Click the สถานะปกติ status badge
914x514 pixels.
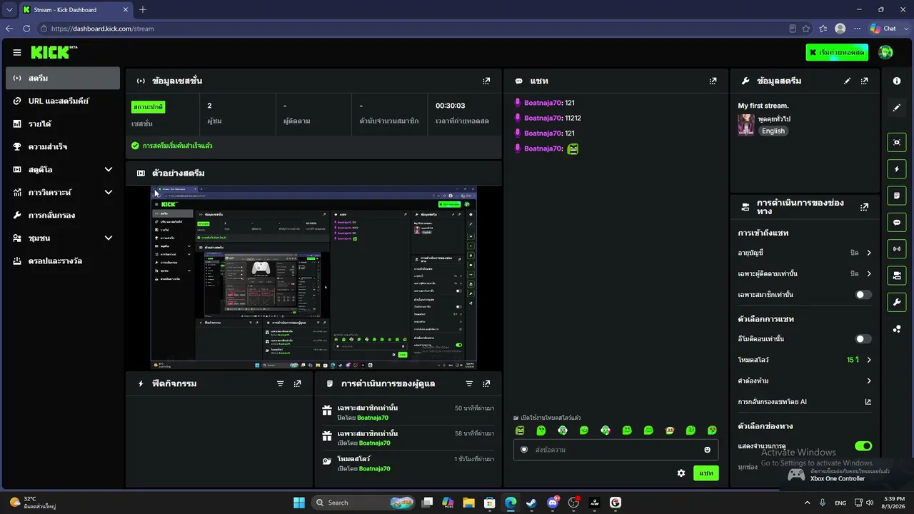pyautogui.click(x=149, y=107)
